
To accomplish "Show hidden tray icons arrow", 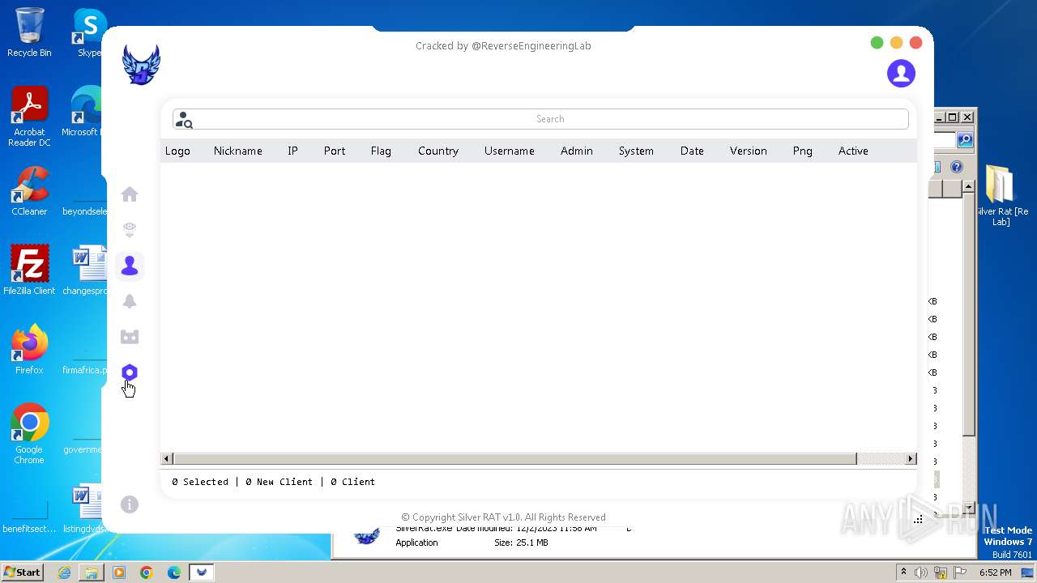I will click(x=903, y=572).
